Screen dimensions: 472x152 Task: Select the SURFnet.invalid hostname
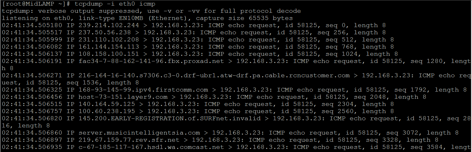click(170, 118)
